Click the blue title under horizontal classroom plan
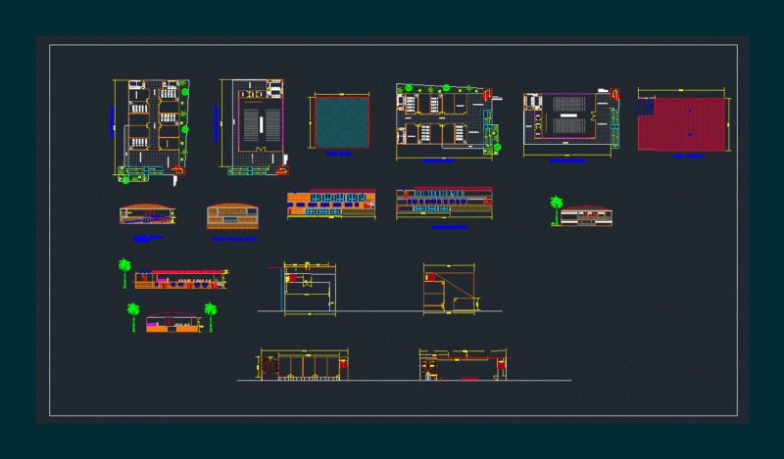 (438, 161)
